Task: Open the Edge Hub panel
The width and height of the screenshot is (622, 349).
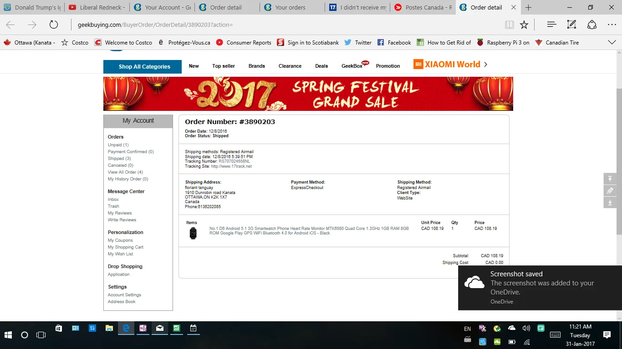Action: [x=551, y=25]
